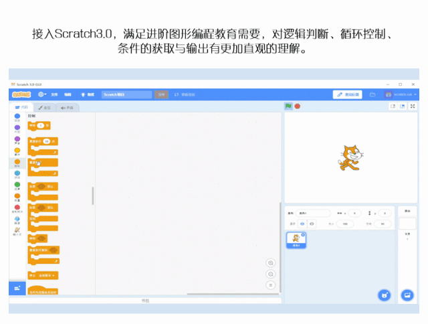Click the sprite x position field
This screenshot has height=324, width=428.
click(354, 213)
